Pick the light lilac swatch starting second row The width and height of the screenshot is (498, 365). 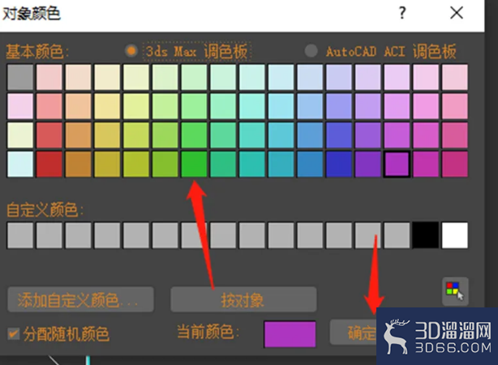pyautogui.click(x=20, y=106)
